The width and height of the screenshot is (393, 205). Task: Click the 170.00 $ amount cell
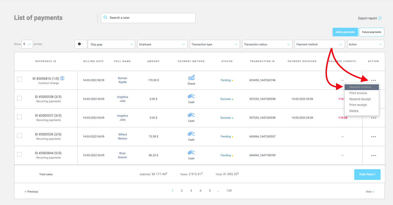click(153, 80)
